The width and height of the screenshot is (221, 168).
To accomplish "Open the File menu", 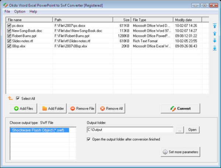I will [x=7, y=11].
